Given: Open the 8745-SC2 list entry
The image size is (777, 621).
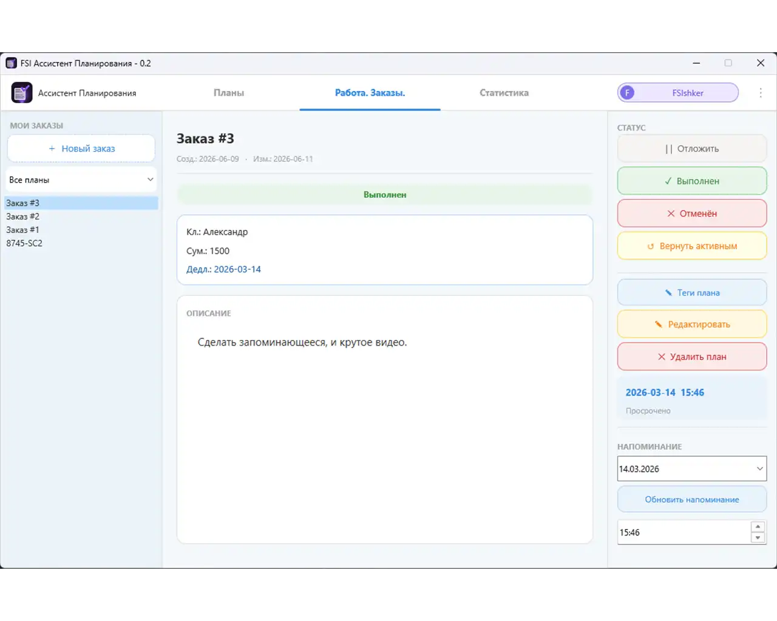Looking at the screenshot, I should (x=81, y=243).
